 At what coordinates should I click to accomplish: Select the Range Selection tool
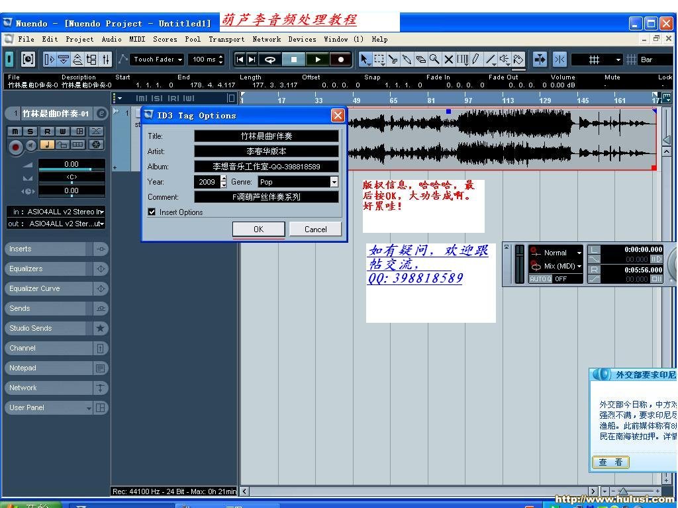point(379,59)
